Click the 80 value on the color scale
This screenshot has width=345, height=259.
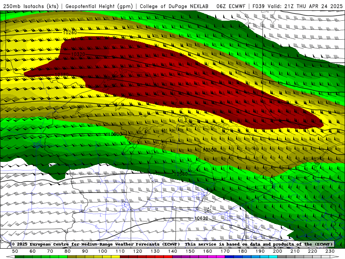[x=67, y=251]
